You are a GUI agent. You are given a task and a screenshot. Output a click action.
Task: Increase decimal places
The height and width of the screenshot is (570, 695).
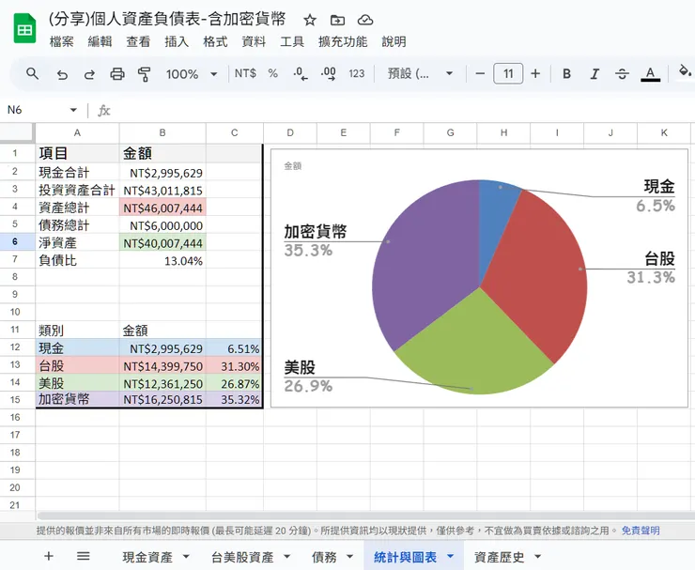[329, 73]
